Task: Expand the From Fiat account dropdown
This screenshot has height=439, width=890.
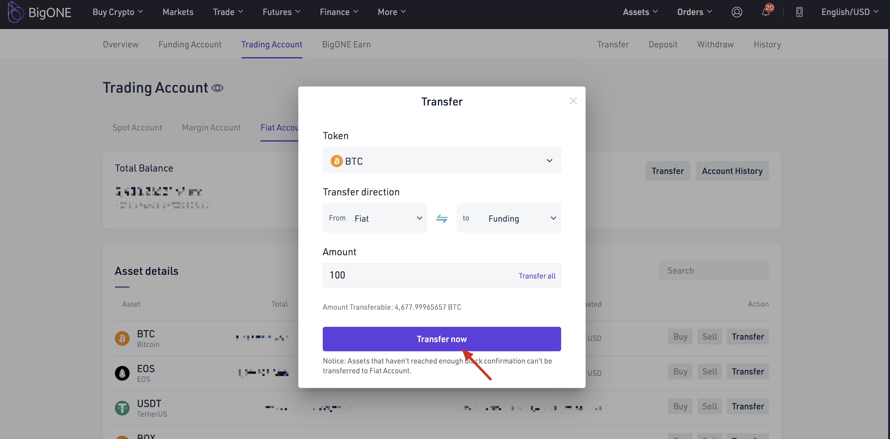Action: pos(374,218)
